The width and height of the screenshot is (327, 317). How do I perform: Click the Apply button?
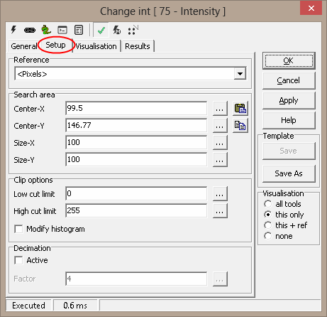tap(289, 100)
